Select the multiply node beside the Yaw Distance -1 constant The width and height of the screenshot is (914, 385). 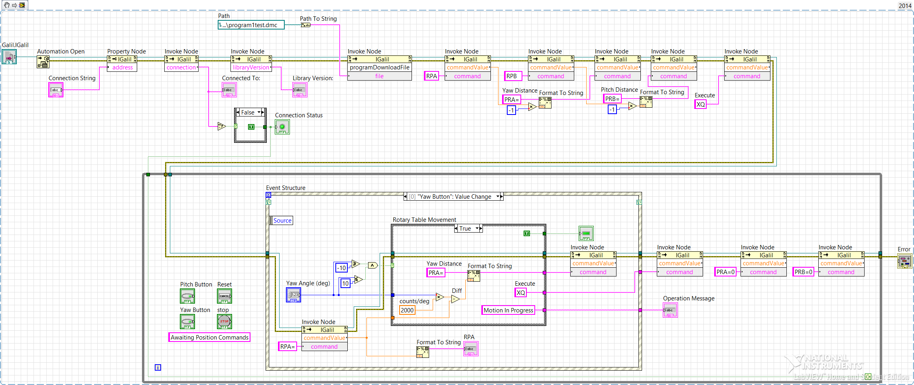(x=532, y=107)
